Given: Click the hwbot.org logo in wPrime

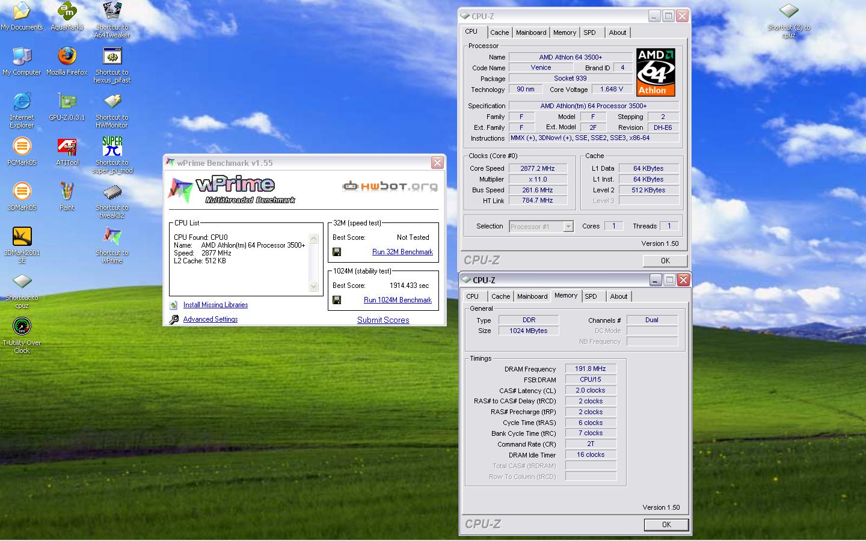Looking at the screenshot, I should coord(390,186).
